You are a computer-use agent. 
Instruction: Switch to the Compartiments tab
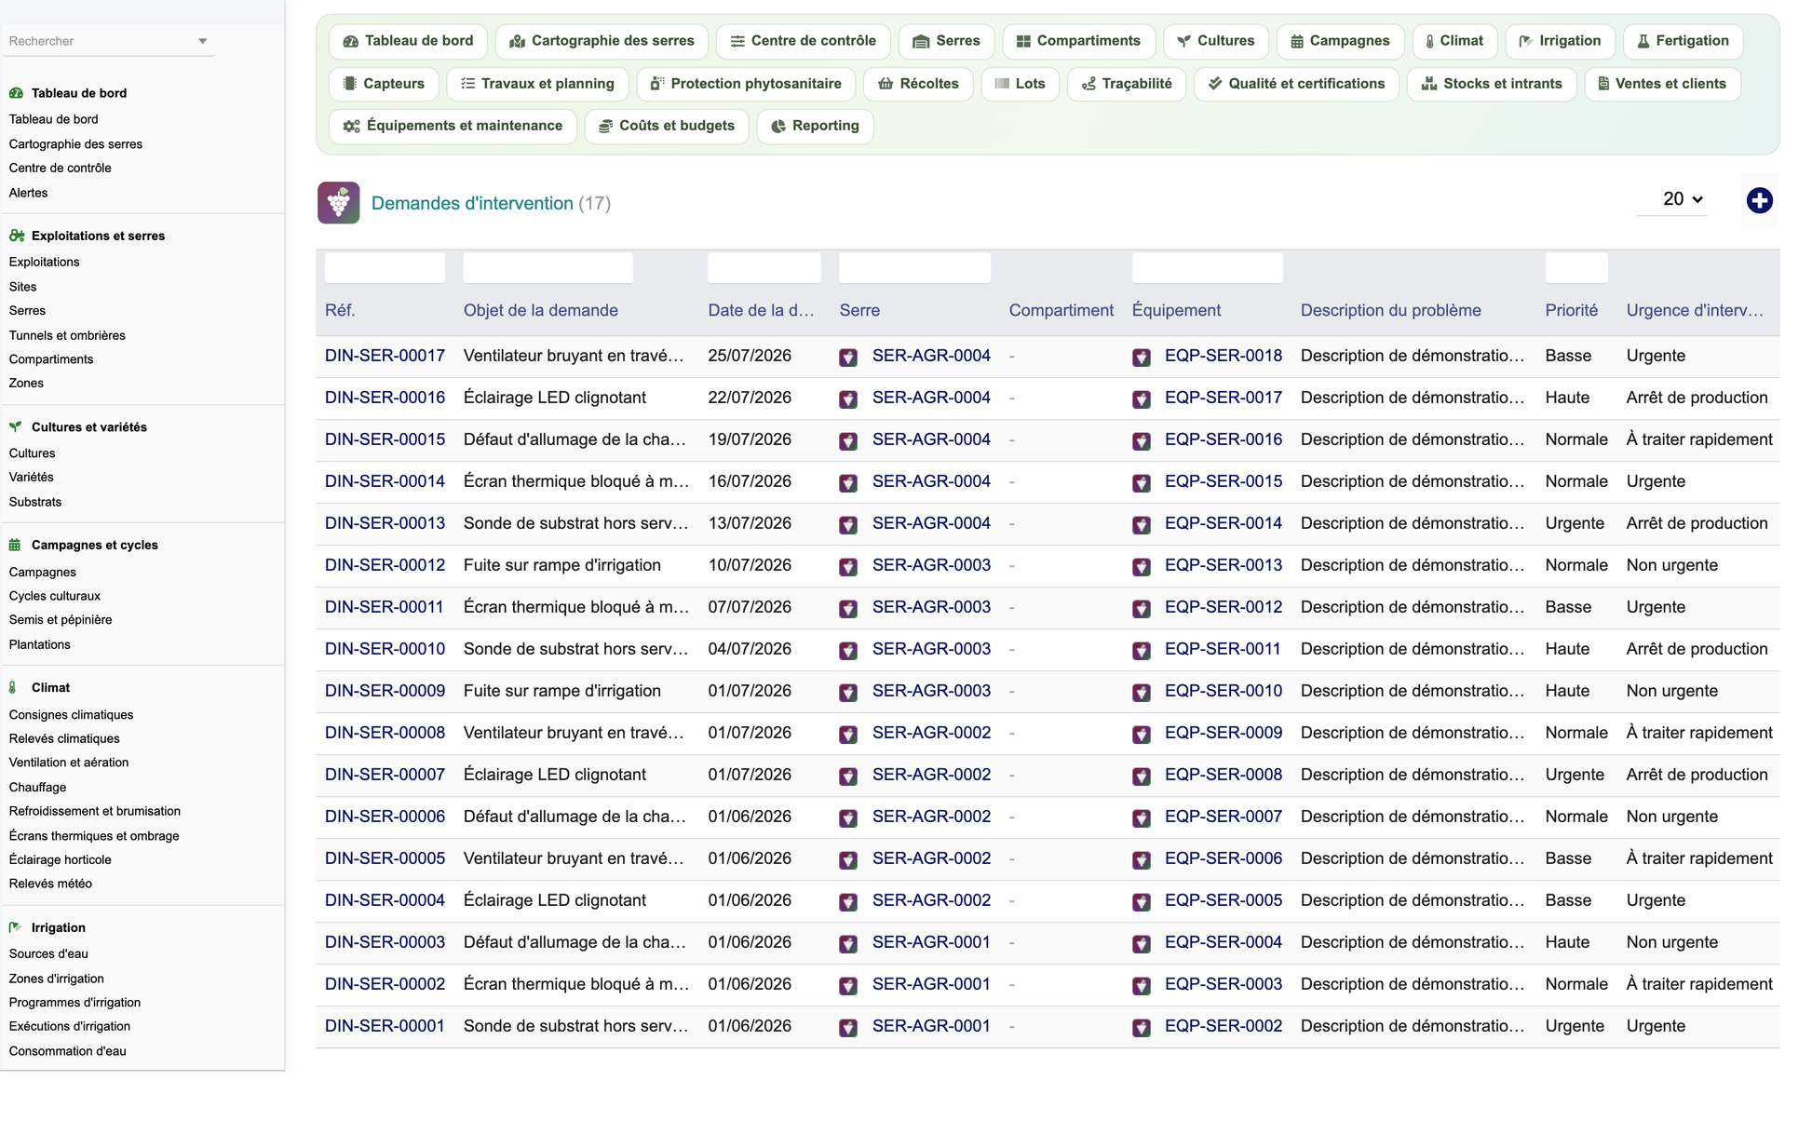coord(1078,41)
